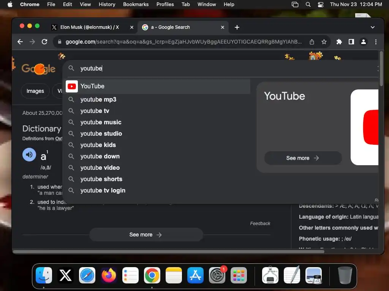Open Reminders from the Dock
The height and width of the screenshot is (291, 389).
131,275
